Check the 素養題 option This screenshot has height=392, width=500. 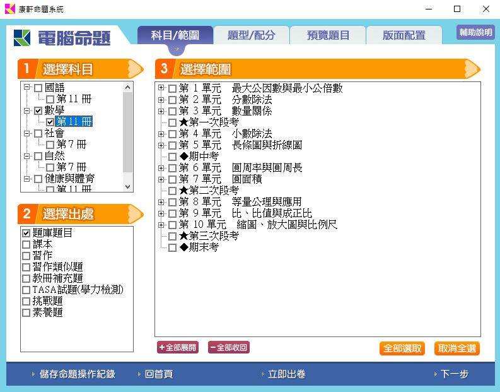pos(26,312)
